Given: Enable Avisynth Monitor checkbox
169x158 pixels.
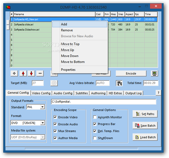Looking at the screenshot, I should (x=95, y=117).
